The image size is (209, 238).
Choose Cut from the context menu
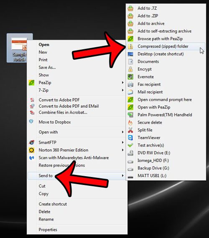point(77,186)
